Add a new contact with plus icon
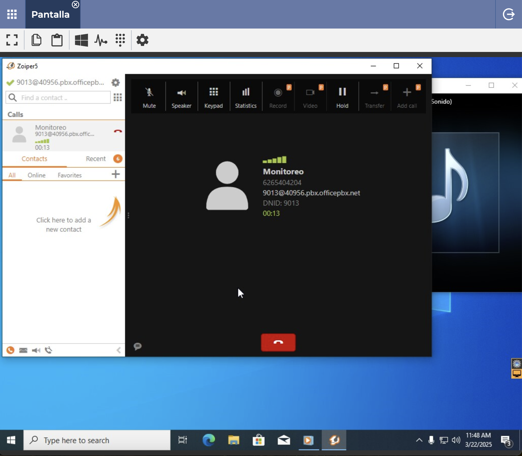 116,174
